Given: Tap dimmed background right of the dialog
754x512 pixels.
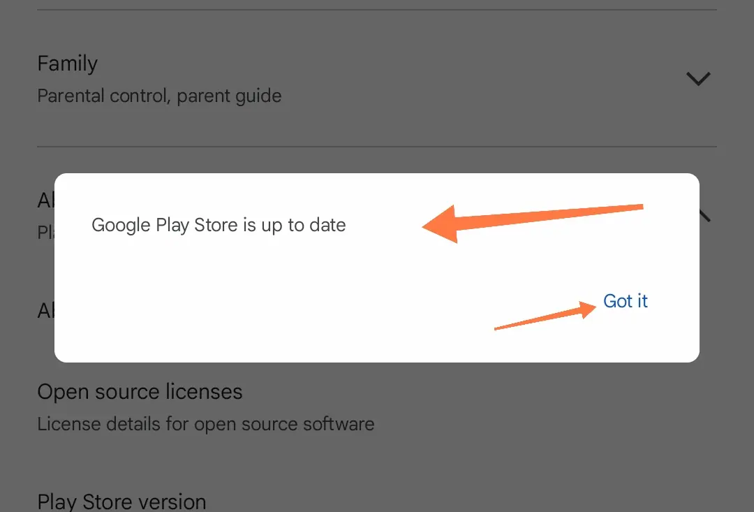Looking at the screenshot, I should coord(726,288).
